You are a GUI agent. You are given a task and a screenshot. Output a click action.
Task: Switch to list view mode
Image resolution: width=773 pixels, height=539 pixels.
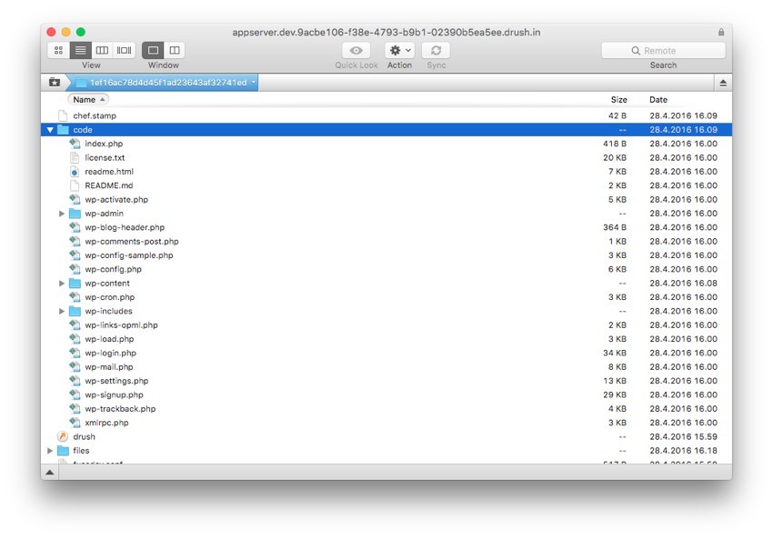click(80, 50)
